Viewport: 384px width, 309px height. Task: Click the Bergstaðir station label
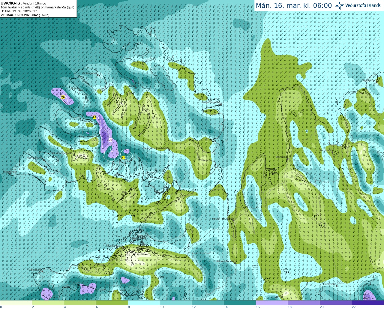[x=326, y=150]
